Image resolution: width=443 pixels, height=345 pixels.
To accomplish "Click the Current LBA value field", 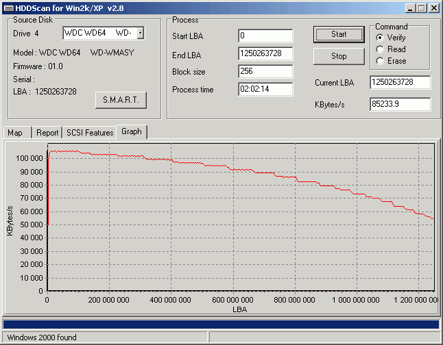I will tap(400, 83).
